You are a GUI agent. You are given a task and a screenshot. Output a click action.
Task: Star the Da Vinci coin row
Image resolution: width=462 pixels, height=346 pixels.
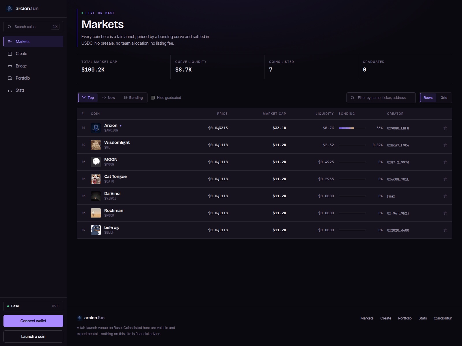pos(445,196)
